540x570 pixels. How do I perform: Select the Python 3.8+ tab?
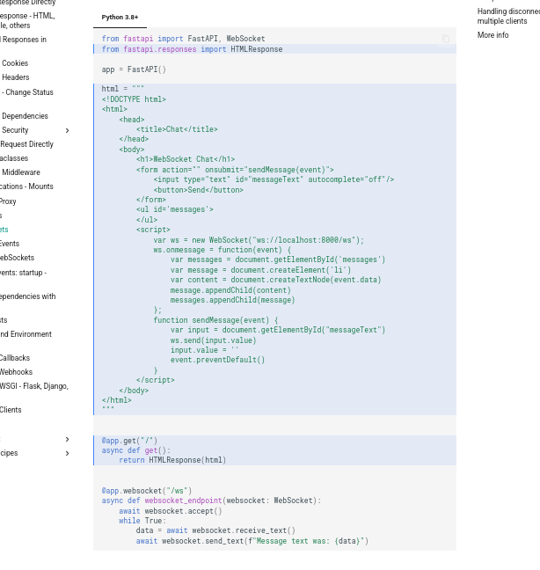click(120, 18)
